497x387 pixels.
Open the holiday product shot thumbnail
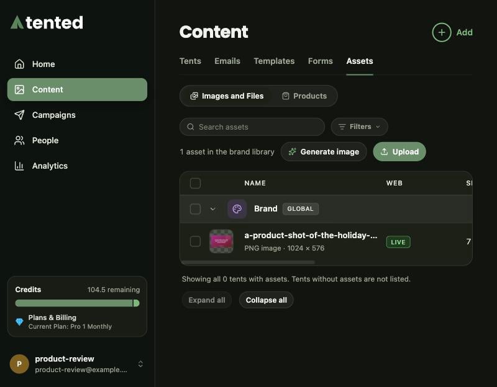coord(221,241)
